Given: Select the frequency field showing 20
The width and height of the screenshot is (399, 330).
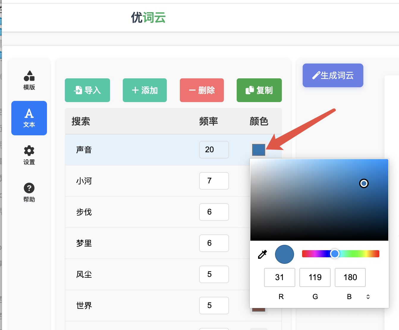Looking at the screenshot, I should pos(214,150).
